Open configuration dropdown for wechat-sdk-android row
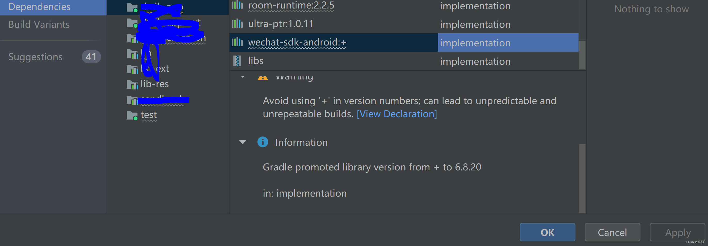 508,42
